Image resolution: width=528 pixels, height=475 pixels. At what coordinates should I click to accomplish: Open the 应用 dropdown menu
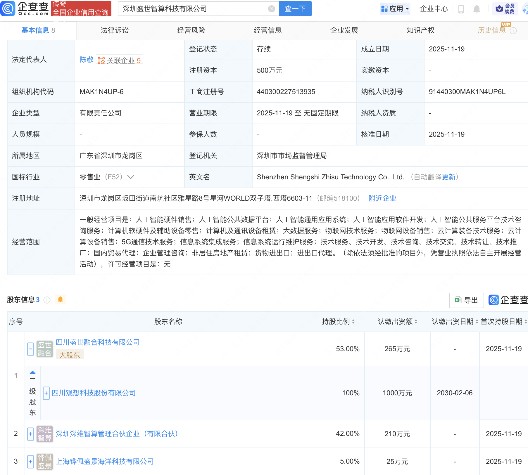[395, 9]
